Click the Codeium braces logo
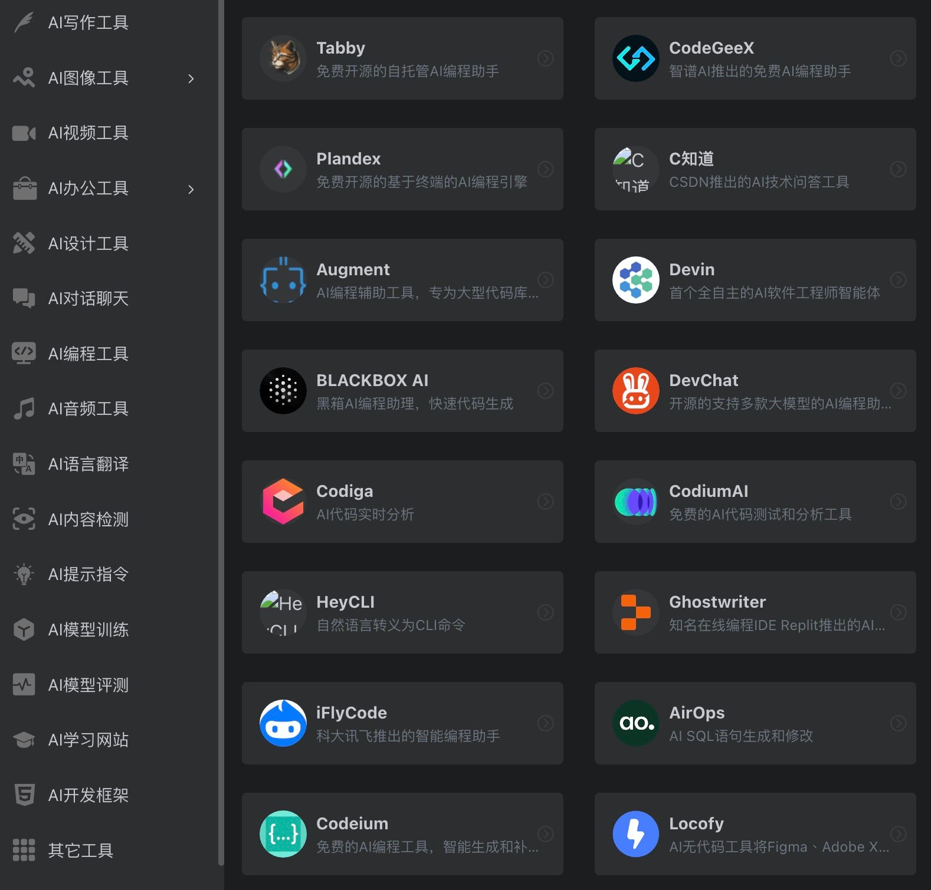 (x=283, y=834)
